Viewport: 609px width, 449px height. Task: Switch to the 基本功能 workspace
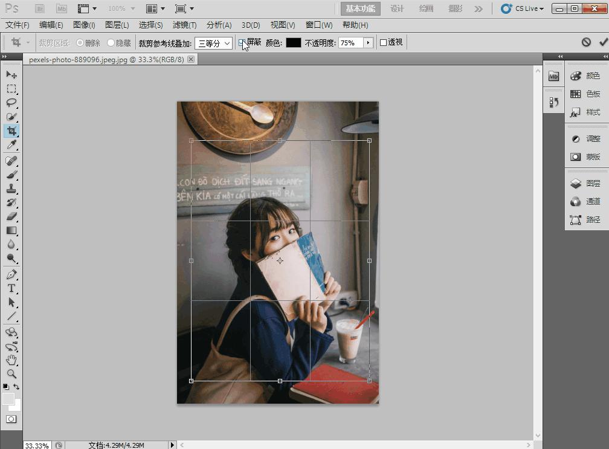pos(361,8)
